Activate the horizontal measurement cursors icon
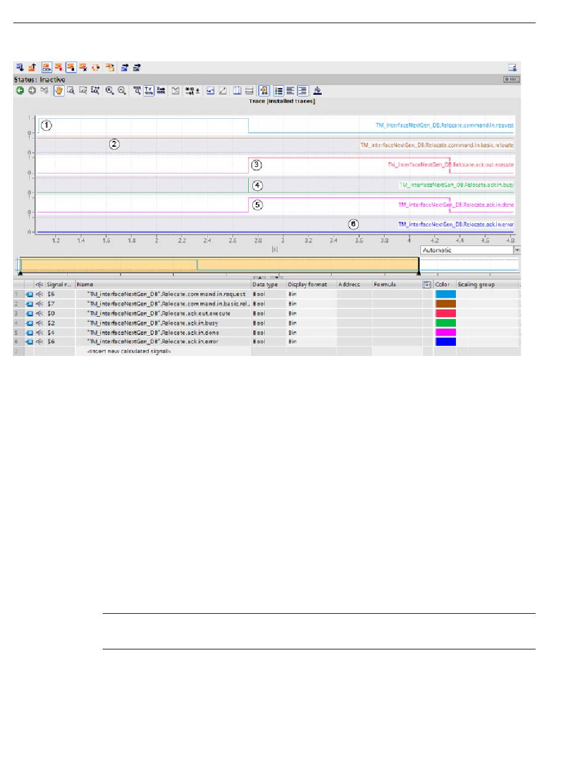564x773 pixels. [x=249, y=91]
